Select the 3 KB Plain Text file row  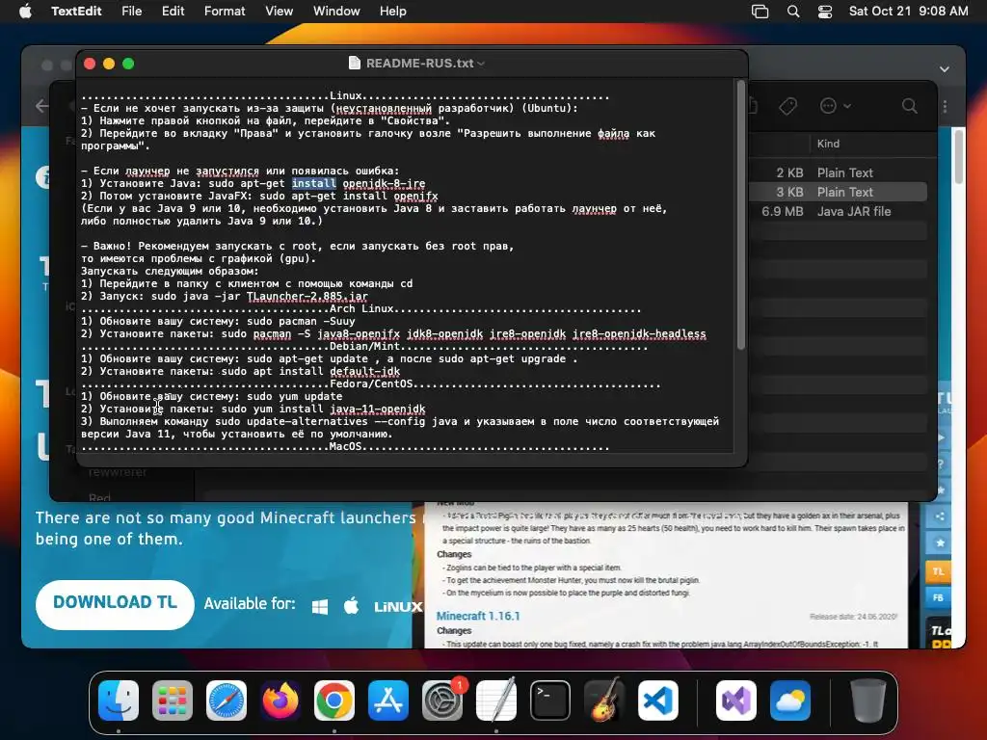click(838, 192)
